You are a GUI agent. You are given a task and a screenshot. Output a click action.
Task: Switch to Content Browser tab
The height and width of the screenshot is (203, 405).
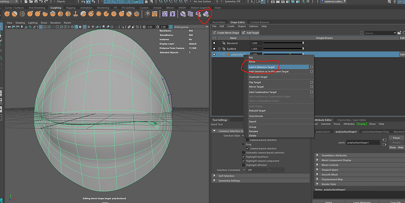point(259,22)
